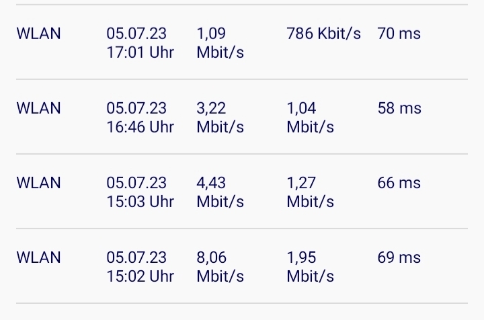Screen dimensions: 484x320
Task: Click the 786 Kbit/s upload value
Action: click(x=323, y=34)
